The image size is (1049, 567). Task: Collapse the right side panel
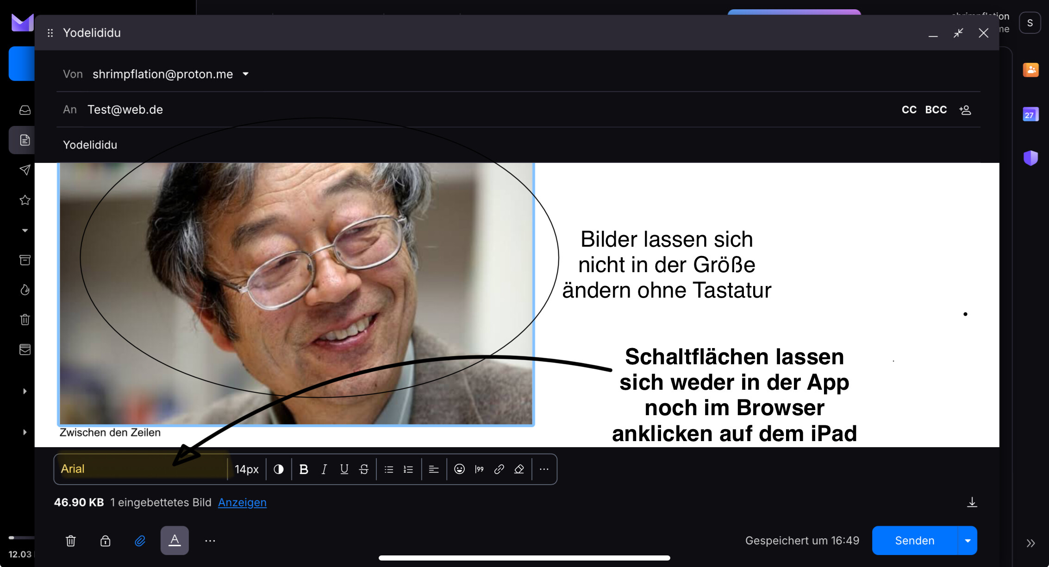point(1030,543)
